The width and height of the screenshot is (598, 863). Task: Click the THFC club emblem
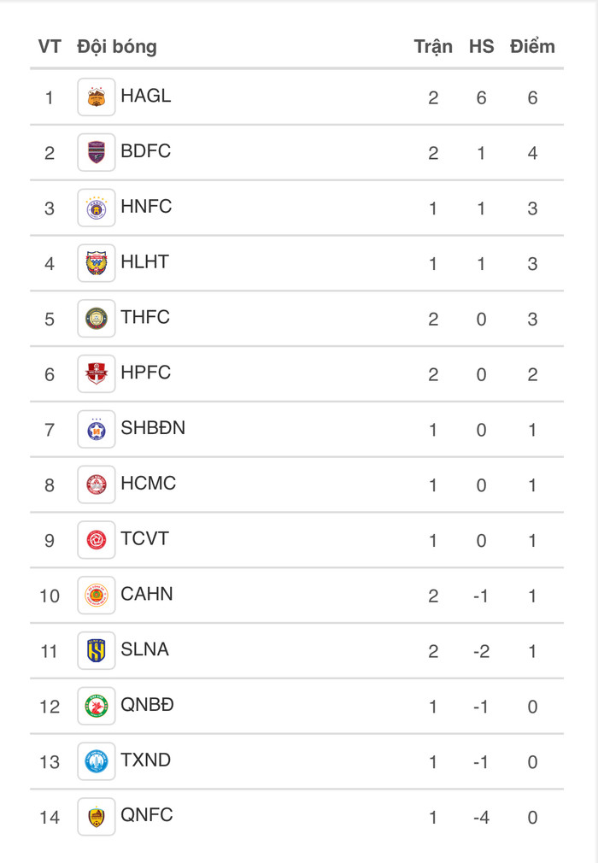click(x=97, y=319)
